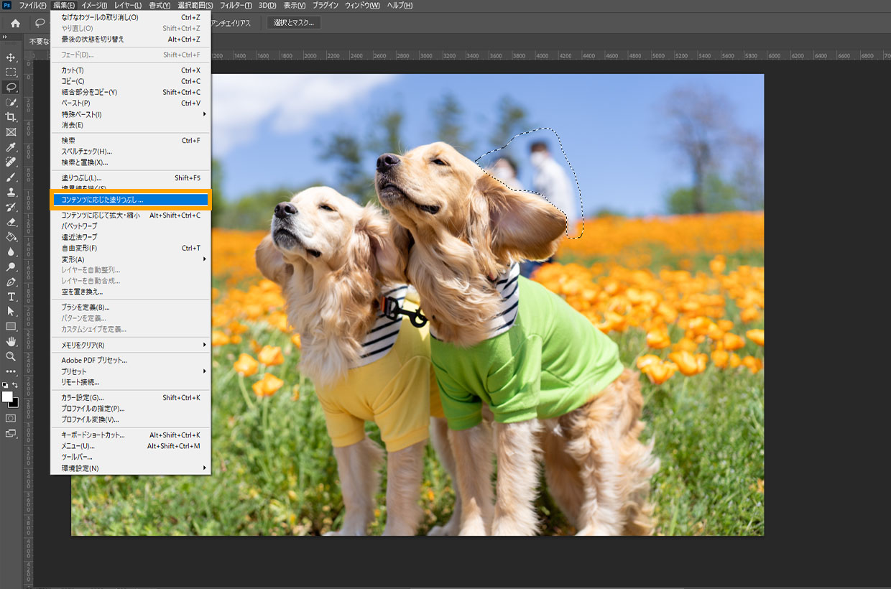This screenshot has width=891, height=589.
Task: Close the open 編集(E) menu
Action: click(65, 5)
